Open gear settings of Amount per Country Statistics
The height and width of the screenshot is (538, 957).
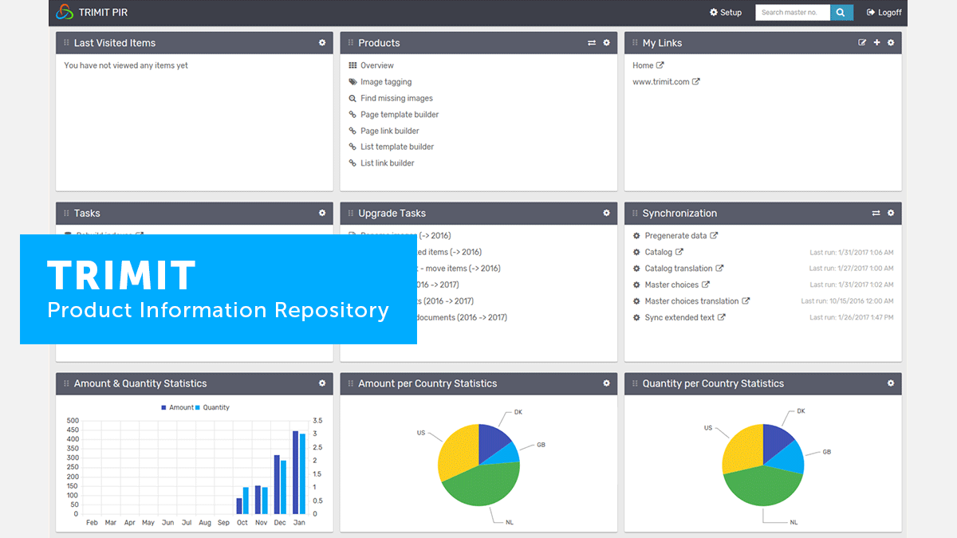click(606, 383)
